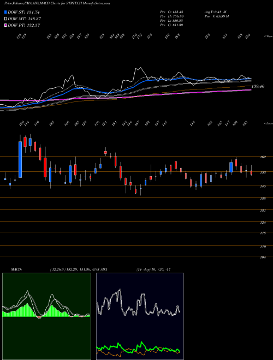Click the 118 price axis label
Image resolution: width=273 pixels, height=360 pixels.
tap(263, 233)
